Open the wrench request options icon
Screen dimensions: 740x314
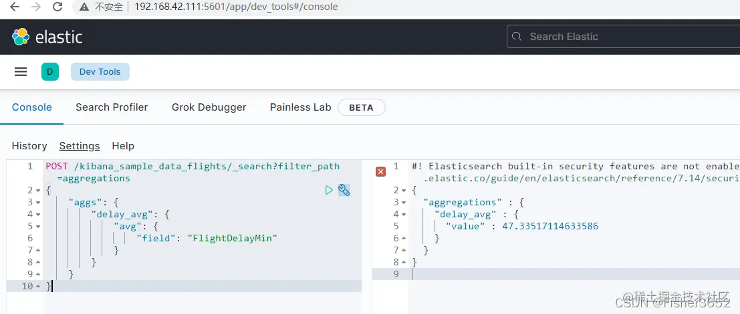click(344, 190)
